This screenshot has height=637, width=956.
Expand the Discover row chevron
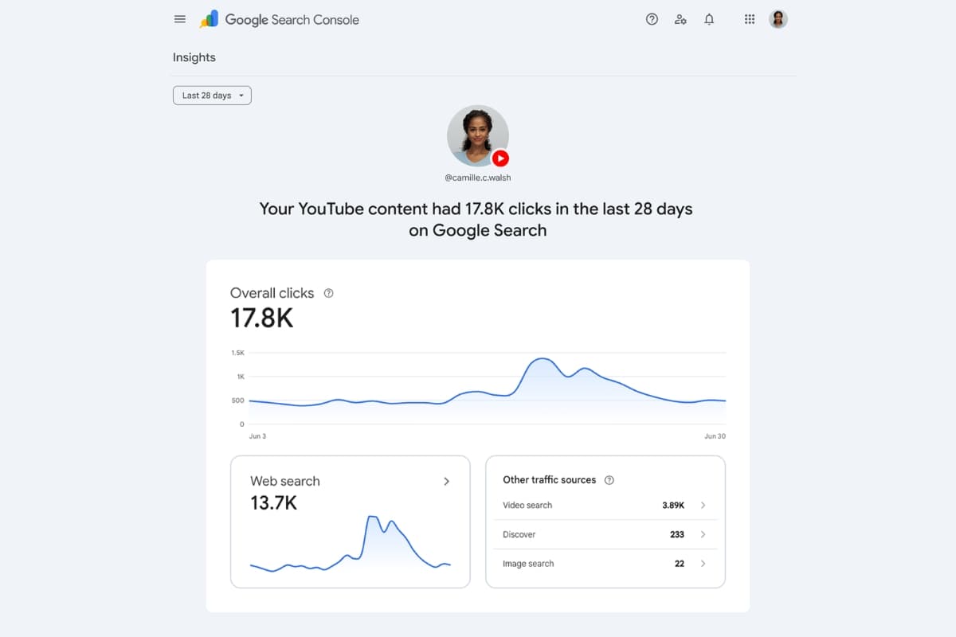703,534
